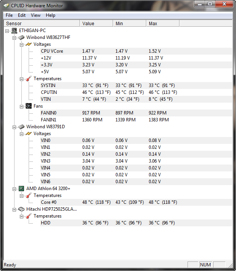
Task: Select the VIN5 voltage row
Action: (136, 175)
